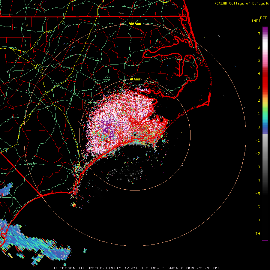This screenshot has height=270, width=270.
Task: Click the 5 value on color scale
Action: [x=259, y=60]
